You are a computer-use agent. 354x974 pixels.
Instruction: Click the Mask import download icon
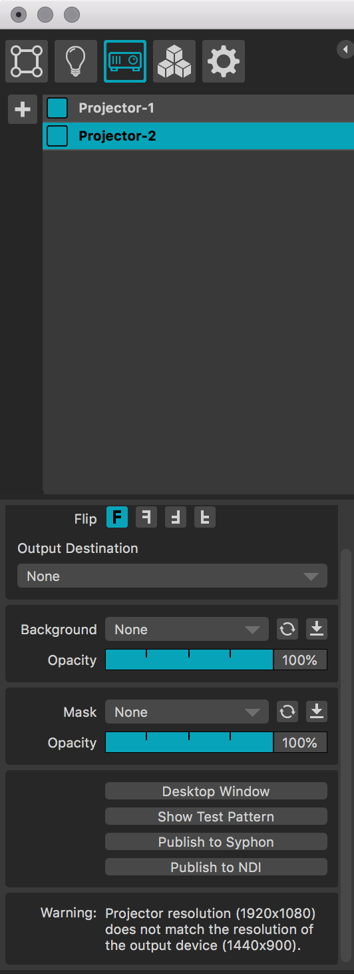[317, 712]
